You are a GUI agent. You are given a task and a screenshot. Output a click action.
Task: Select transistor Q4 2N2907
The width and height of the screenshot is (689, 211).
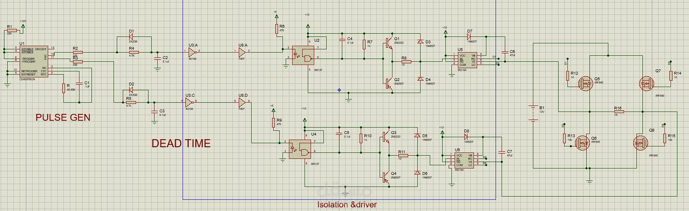pyautogui.click(x=386, y=177)
